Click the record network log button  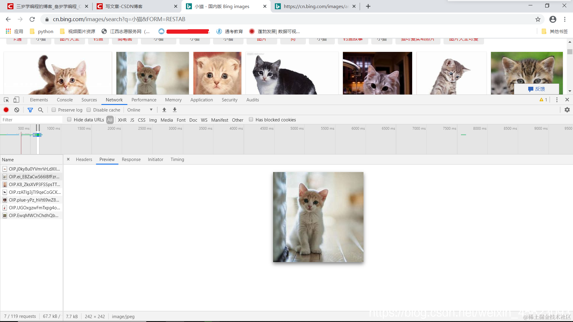point(6,110)
